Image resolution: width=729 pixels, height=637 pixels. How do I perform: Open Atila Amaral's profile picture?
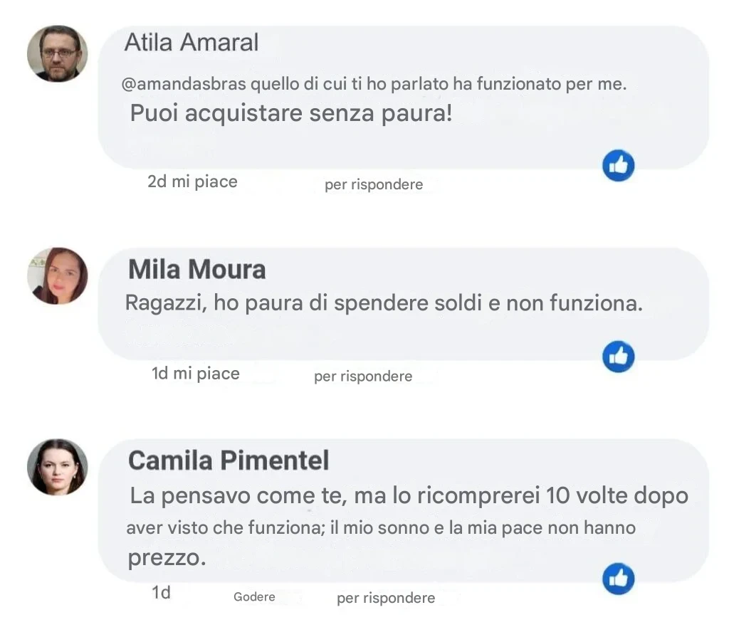58,54
